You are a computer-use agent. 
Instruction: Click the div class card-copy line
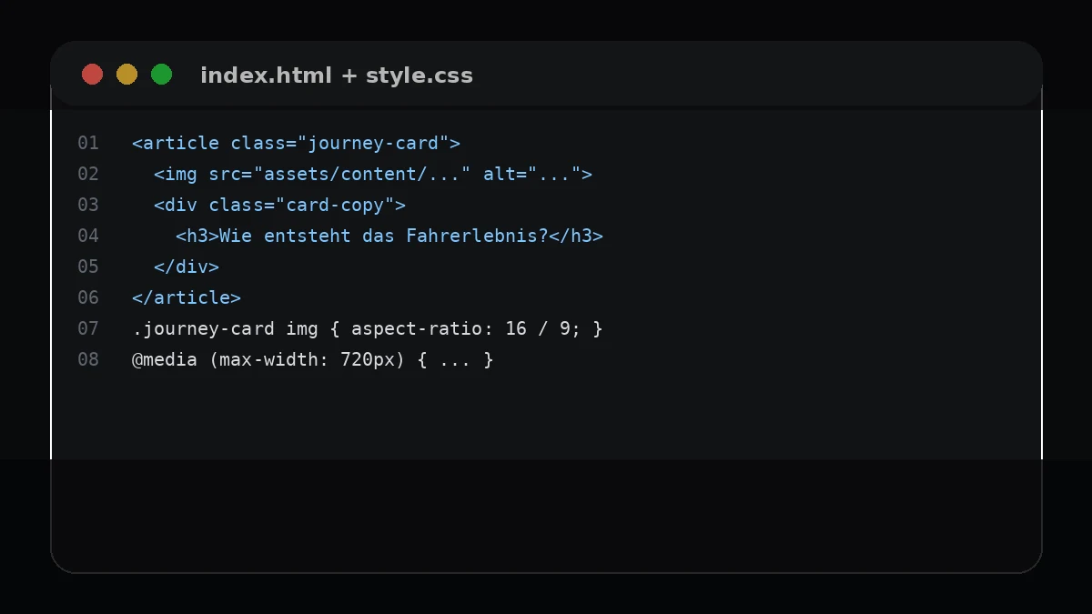click(279, 205)
